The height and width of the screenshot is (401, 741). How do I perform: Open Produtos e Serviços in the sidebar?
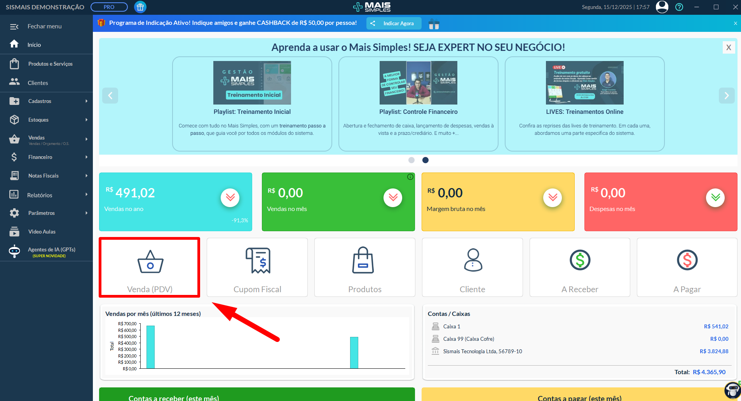click(50, 64)
